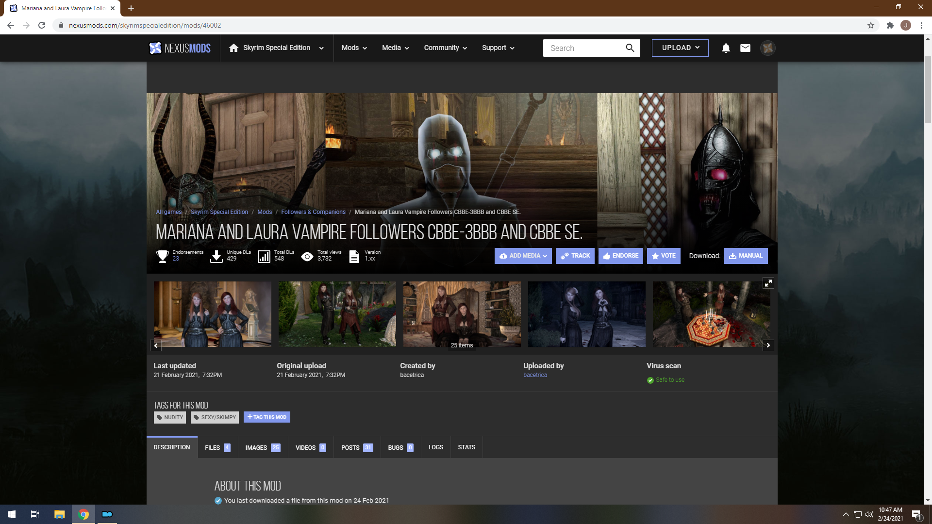The image size is (932, 524).
Task: Open the Chrome three-dot menu
Action: click(921, 25)
